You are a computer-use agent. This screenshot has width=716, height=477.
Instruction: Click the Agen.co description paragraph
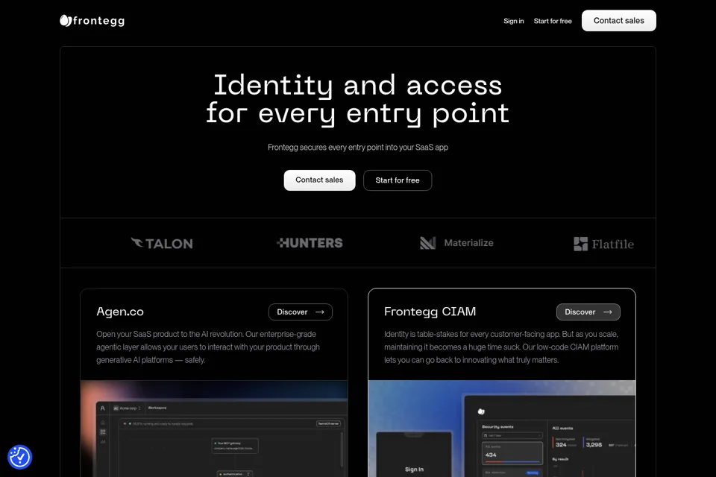208,347
